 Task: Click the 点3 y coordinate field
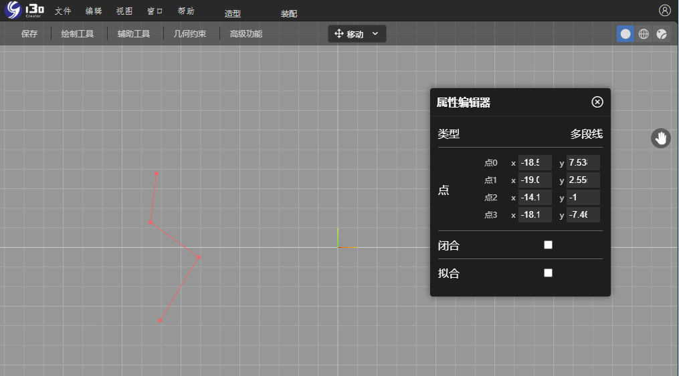(x=583, y=215)
